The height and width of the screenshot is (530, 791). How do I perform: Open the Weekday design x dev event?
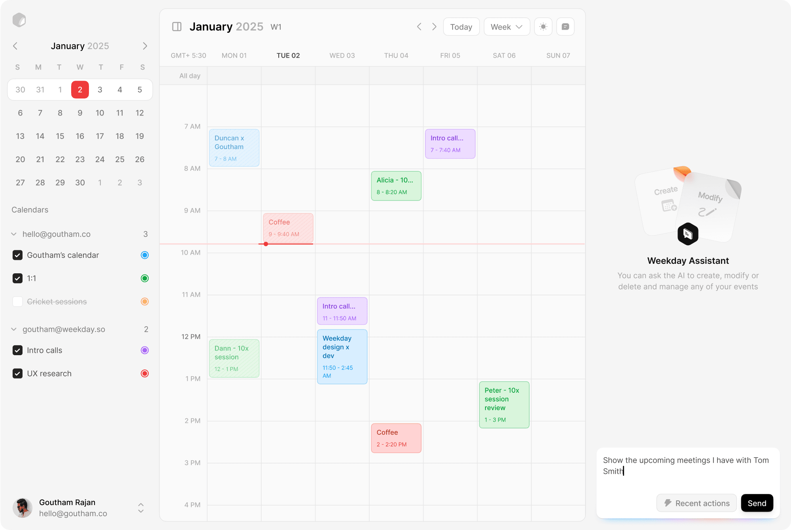(x=342, y=356)
